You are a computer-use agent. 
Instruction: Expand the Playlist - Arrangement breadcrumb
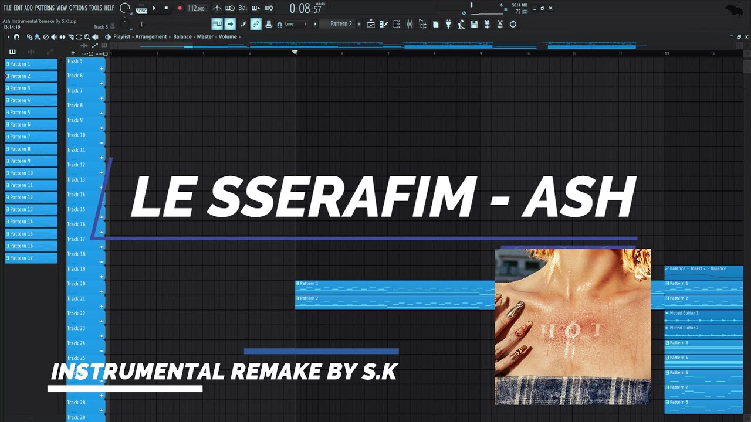(x=140, y=37)
